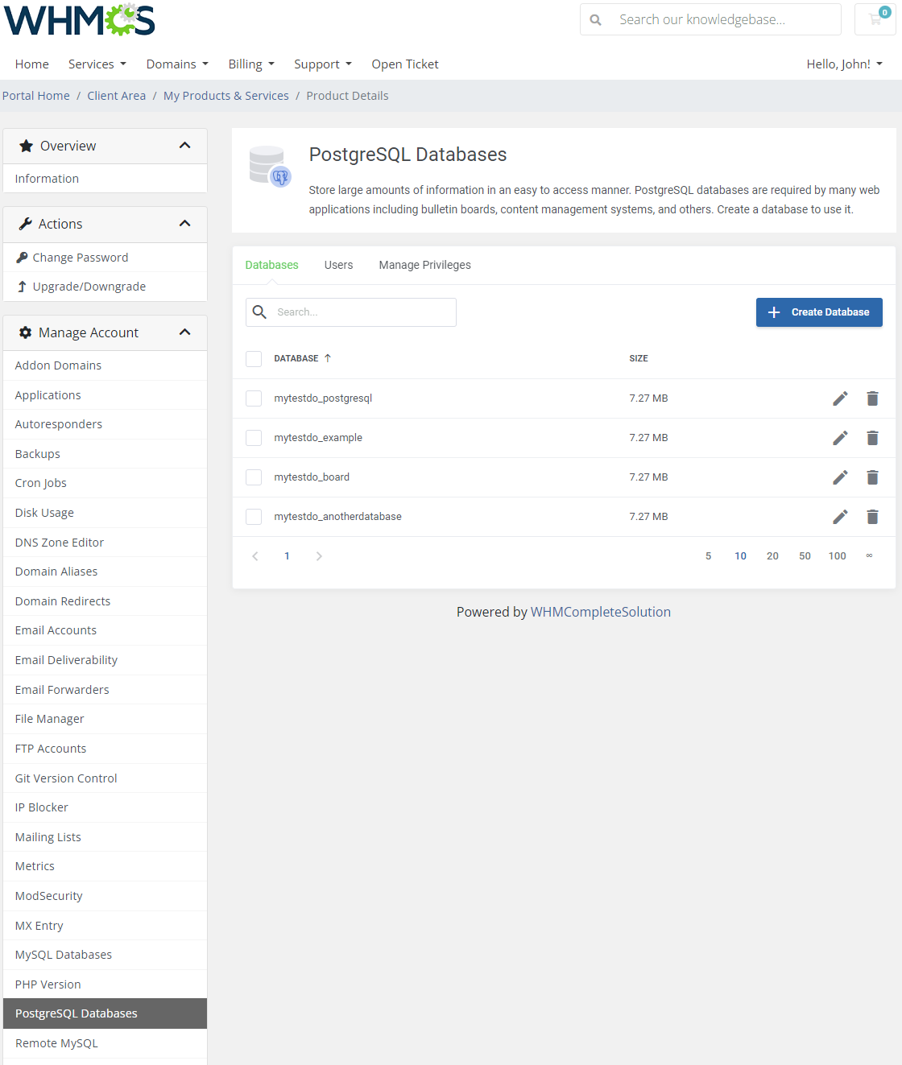The width and height of the screenshot is (902, 1065).
Task: Switch to the Manage Privileges tab
Action: click(x=424, y=265)
